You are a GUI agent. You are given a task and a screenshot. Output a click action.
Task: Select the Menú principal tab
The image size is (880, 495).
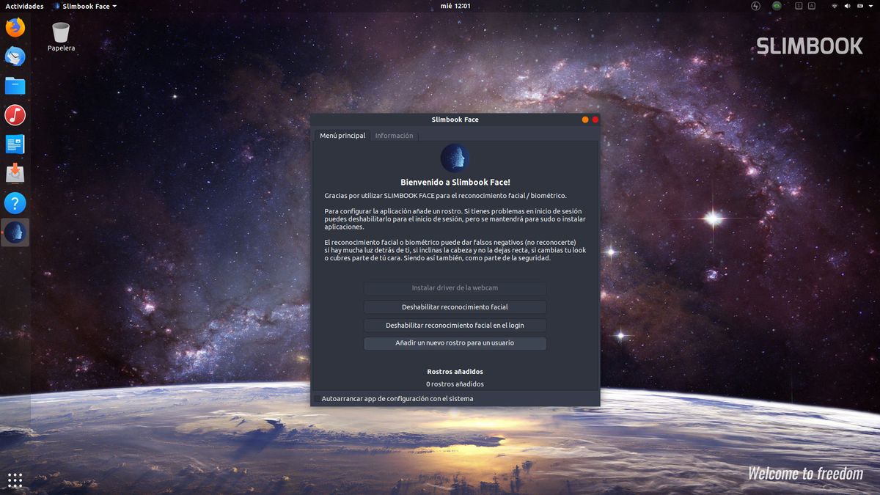[x=342, y=136]
